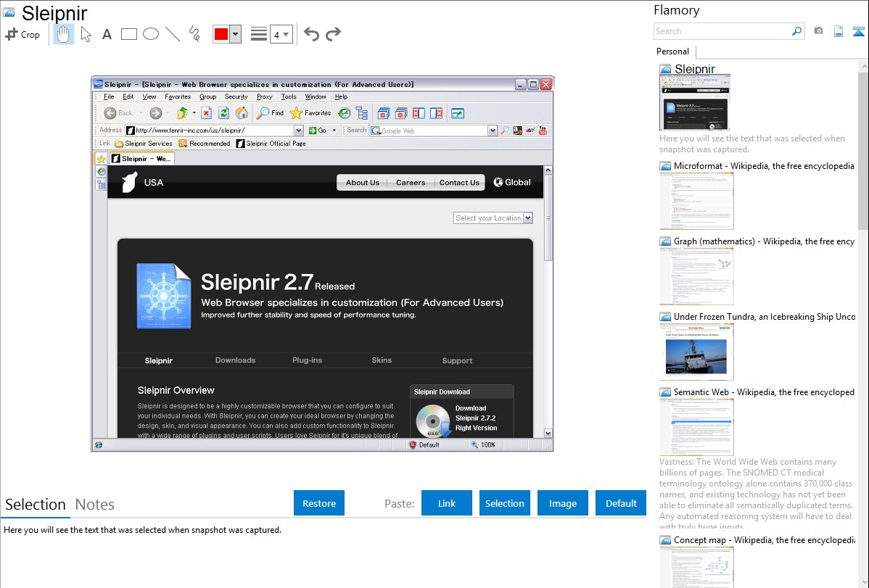869x588 pixels.
Task: Click the red color swatch
Action: click(x=221, y=34)
